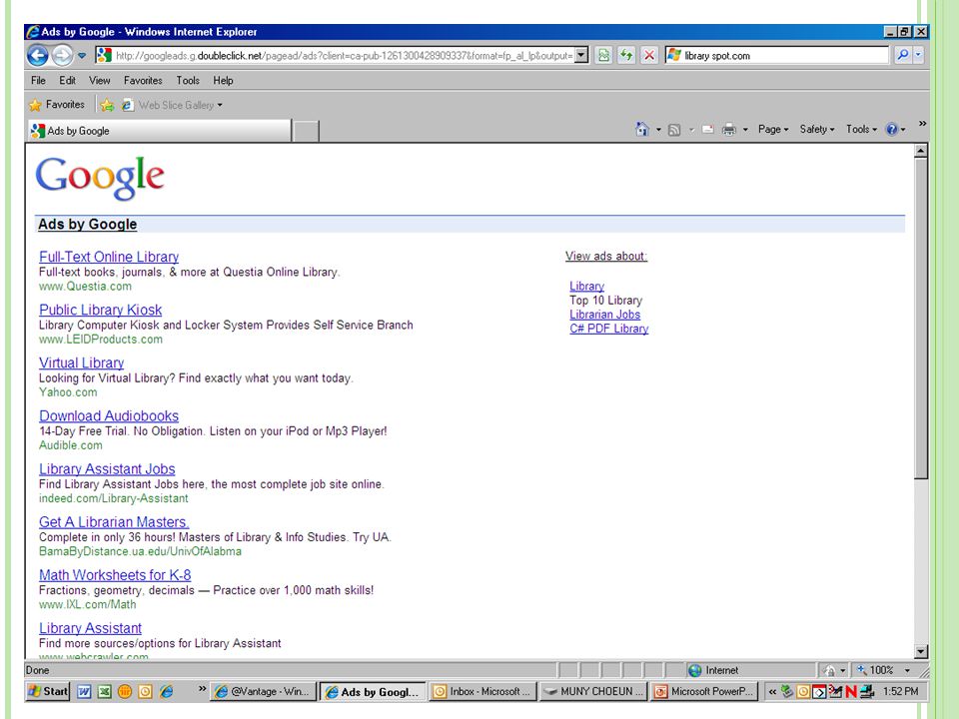The height and width of the screenshot is (719, 959).
Task: Click the Read Mail envelope icon
Action: (x=707, y=130)
